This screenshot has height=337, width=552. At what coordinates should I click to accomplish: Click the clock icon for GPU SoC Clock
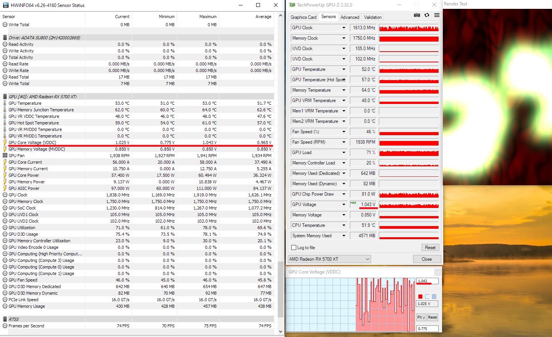coord(5,208)
